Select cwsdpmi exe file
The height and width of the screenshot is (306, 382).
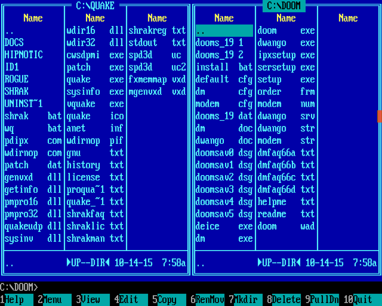(x=95, y=55)
